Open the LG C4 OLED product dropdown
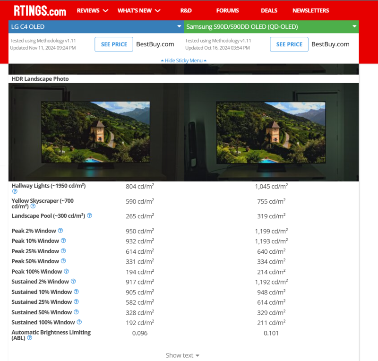 pos(96,27)
